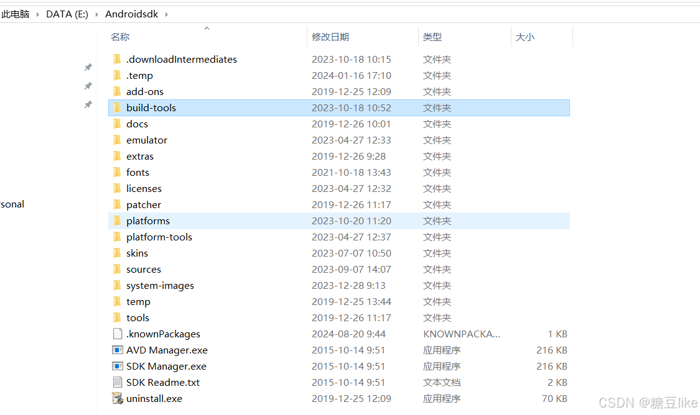Click the 文本文档 type cell
Image resolution: width=700 pixels, height=415 pixels.
pos(442,383)
